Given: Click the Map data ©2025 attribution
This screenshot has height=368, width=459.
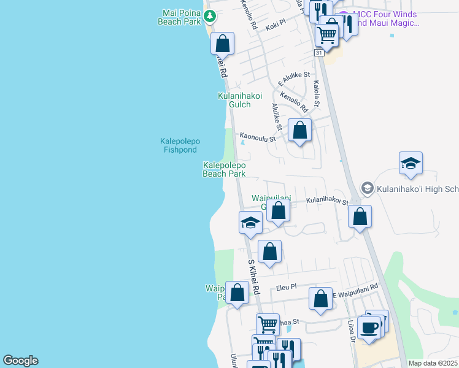Looking at the screenshot, I should coord(433,363).
